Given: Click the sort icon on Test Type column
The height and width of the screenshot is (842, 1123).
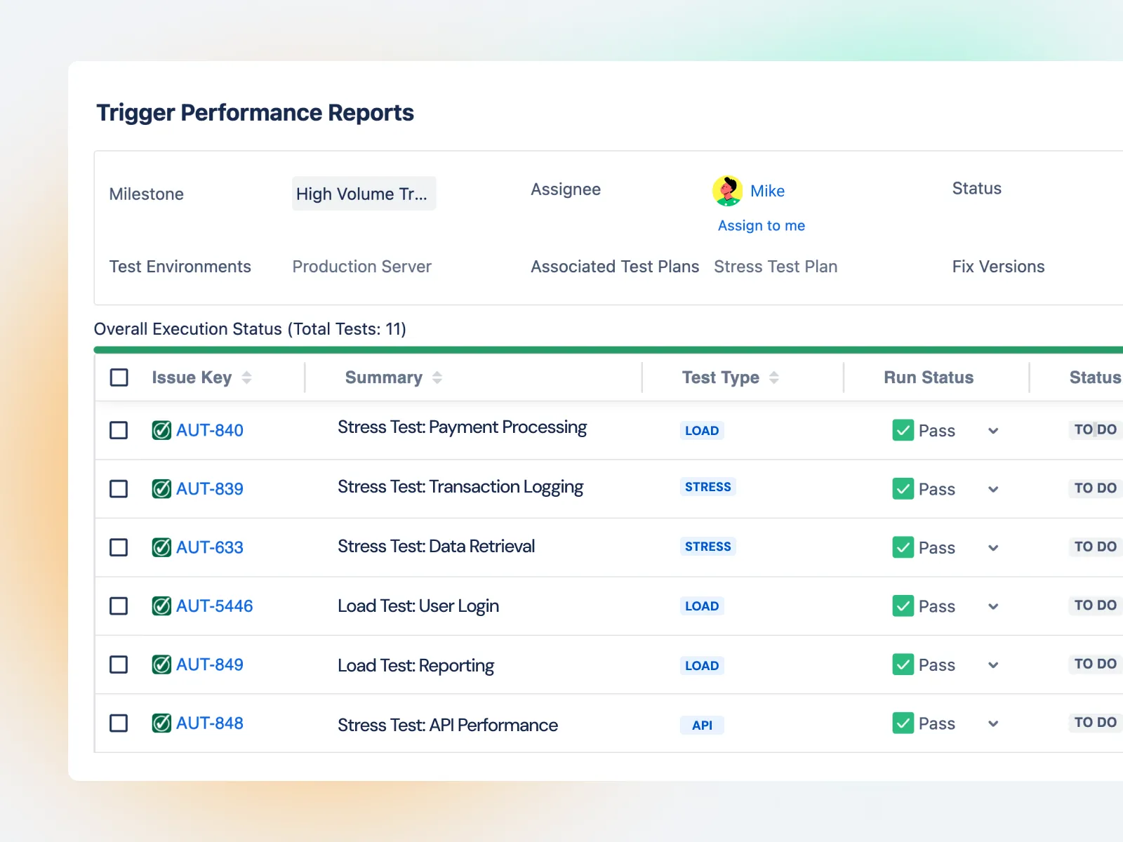Looking at the screenshot, I should click(x=775, y=377).
